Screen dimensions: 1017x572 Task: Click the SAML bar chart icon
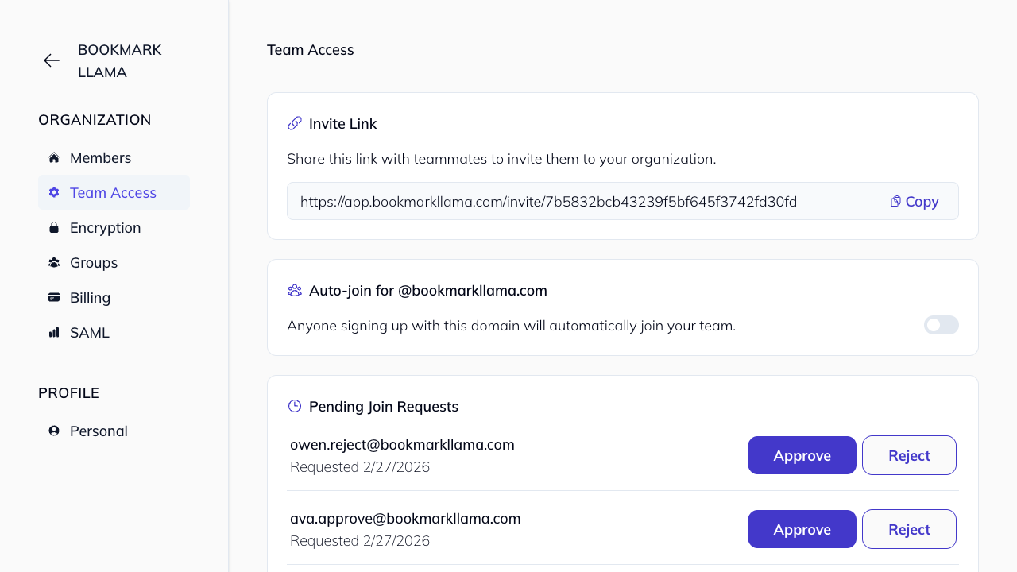pyautogui.click(x=54, y=332)
